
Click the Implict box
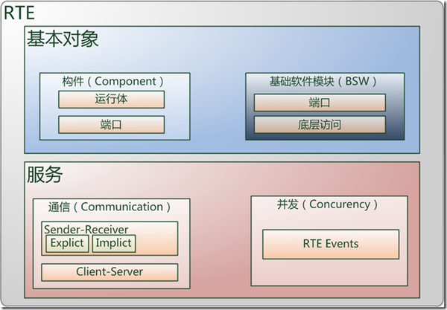pos(114,243)
